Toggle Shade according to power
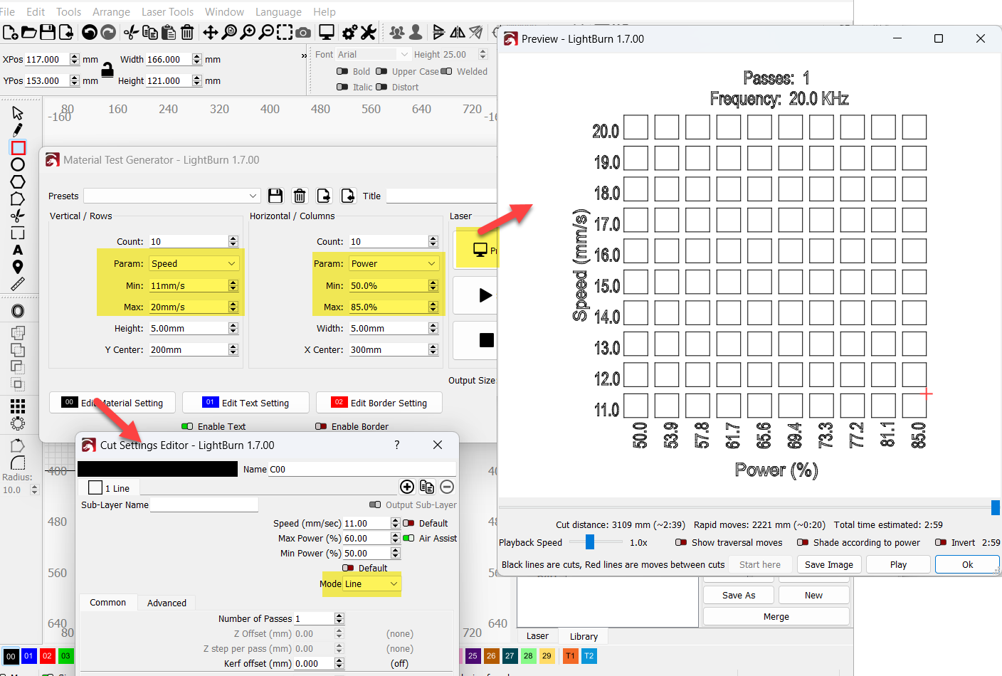Viewport: 1002px width, 676px height. click(x=803, y=542)
